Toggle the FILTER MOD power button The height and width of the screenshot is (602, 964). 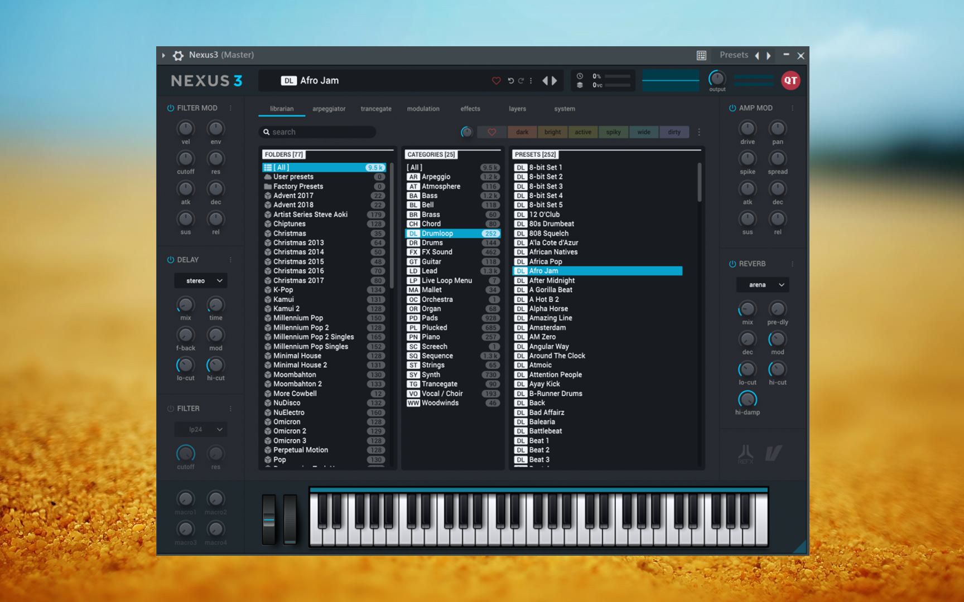tap(171, 108)
